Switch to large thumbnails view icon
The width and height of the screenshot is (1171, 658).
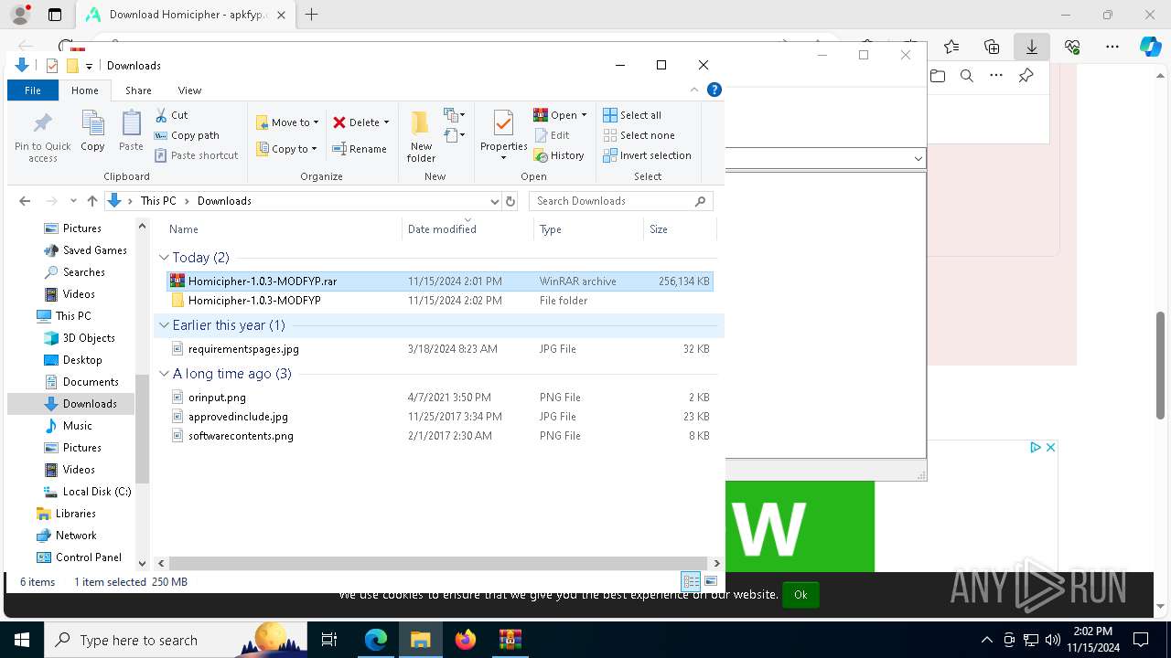[x=711, y=581]
